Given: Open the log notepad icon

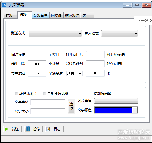Looking at the screenshot, I should [49, 129].
